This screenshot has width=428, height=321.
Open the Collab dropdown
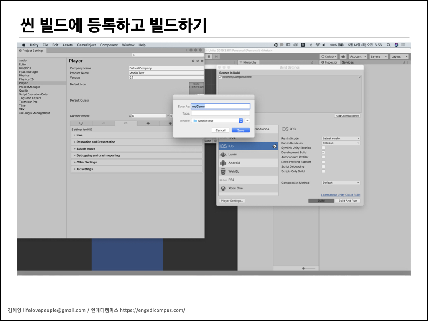[329, 56]
